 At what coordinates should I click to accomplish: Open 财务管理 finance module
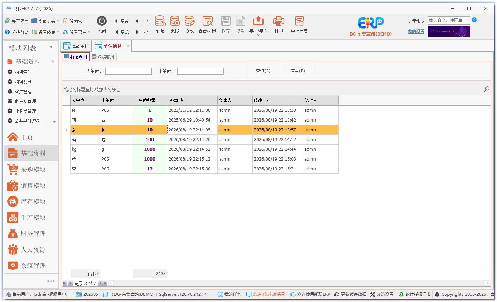click(31, 234)
